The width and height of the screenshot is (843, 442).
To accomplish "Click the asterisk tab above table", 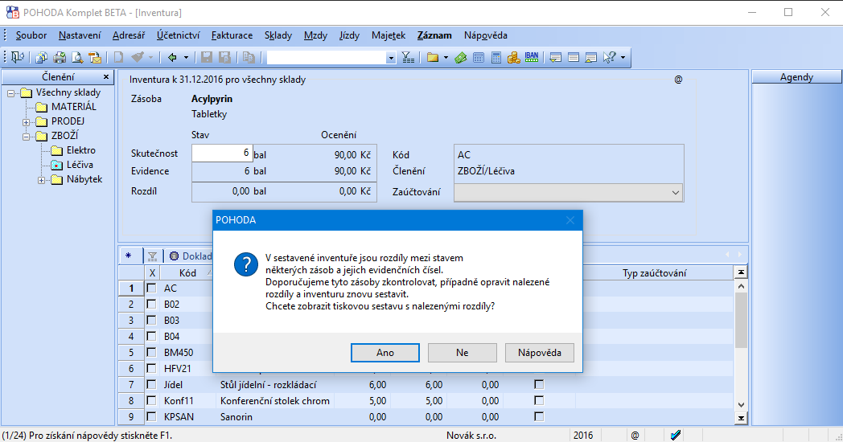I will click(x=129, y=256).
